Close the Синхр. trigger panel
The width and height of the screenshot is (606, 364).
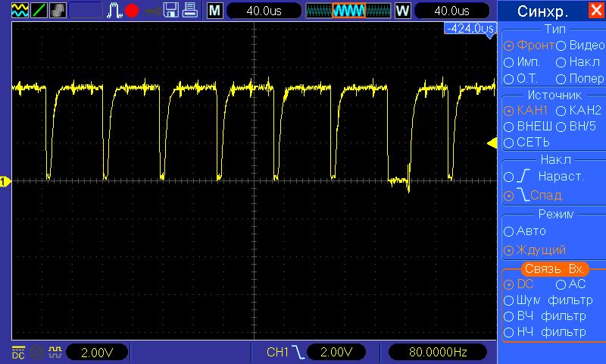pyautogui.click(x=595, y=11)
